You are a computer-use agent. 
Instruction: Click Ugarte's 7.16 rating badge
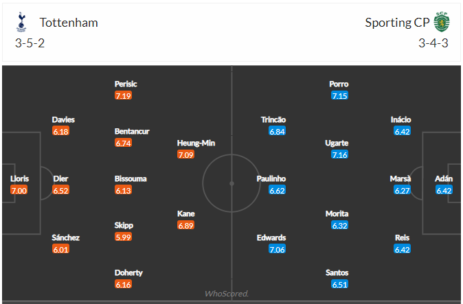(x=339, y=154)
